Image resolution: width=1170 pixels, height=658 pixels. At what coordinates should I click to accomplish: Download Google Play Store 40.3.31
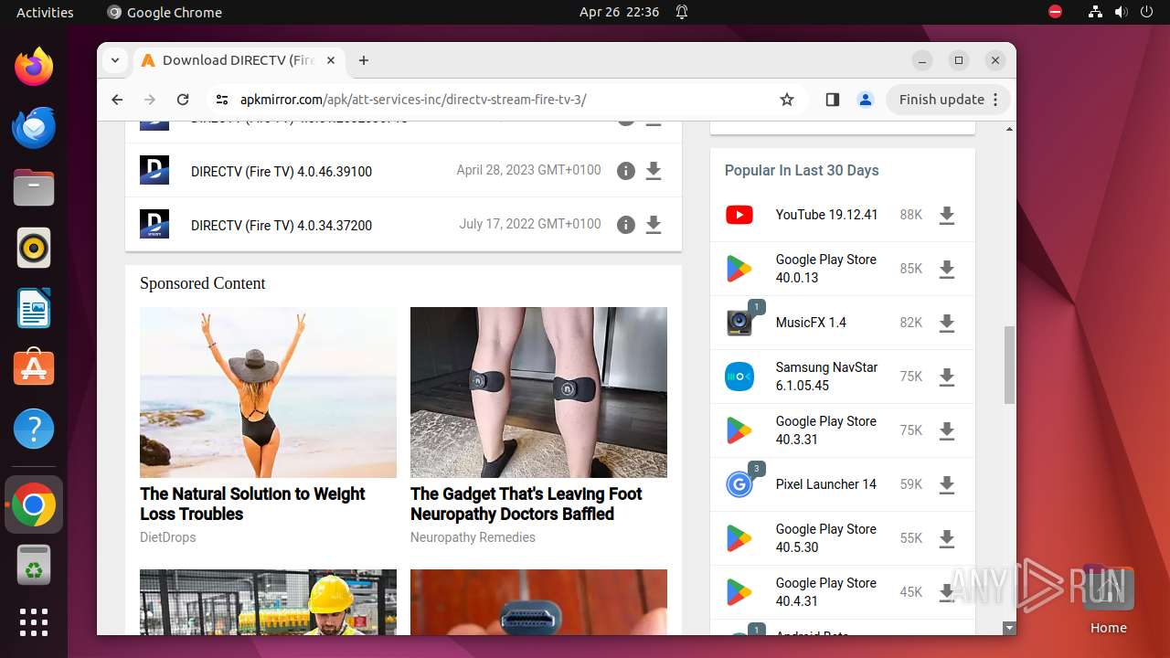coord(947,431)
